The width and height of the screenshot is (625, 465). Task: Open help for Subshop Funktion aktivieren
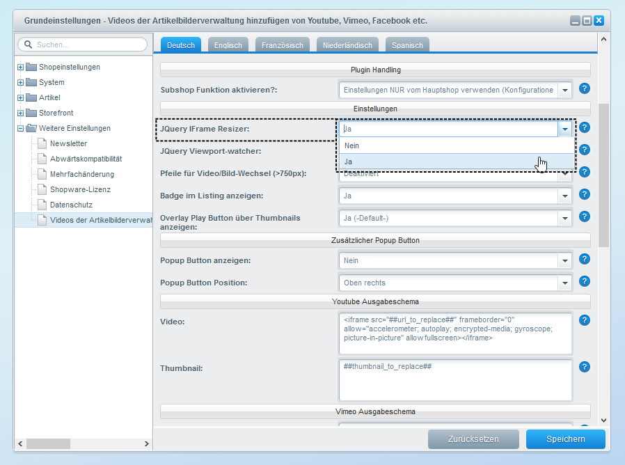coord(585,88)
